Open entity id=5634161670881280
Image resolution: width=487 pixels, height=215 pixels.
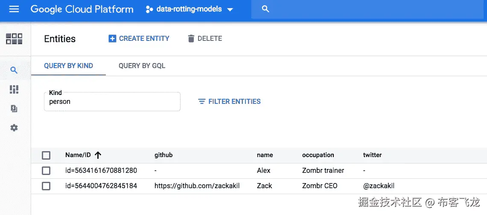(x=101, y=170)
